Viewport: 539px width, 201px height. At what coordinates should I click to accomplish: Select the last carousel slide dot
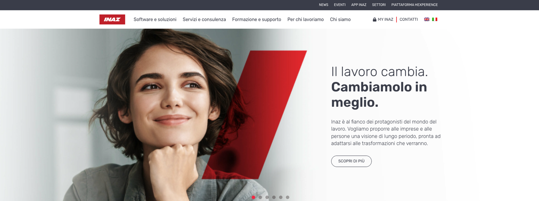(287, 197)
